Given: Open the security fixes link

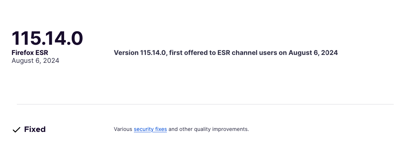Looking at the screenshot, I should coord(150,129).
